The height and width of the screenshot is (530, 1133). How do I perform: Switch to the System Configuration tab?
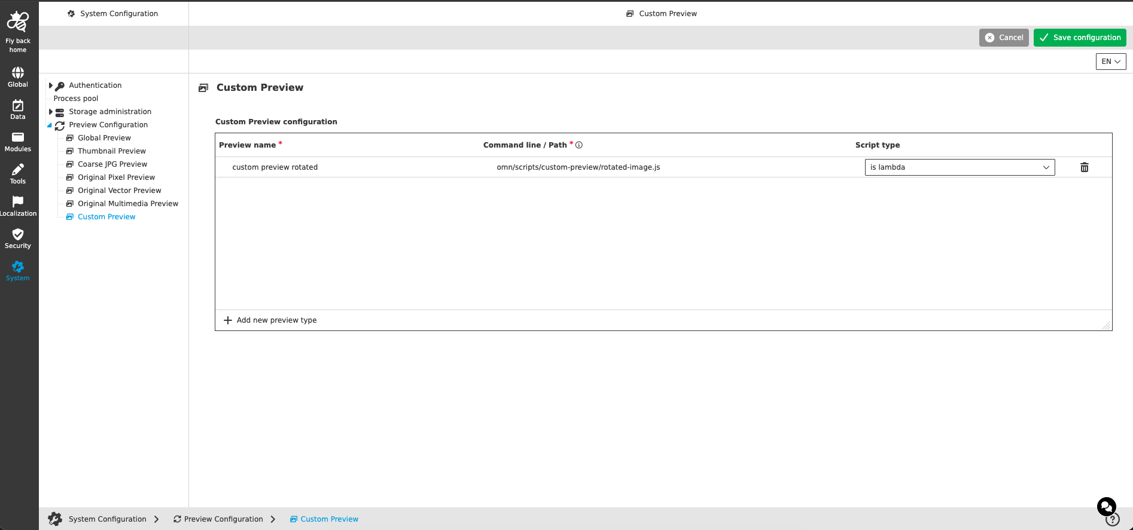(113, 13)
